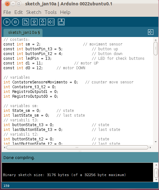Select the sketch_jan10a tab
Screen dimensions: 159x190
[23, 33]
